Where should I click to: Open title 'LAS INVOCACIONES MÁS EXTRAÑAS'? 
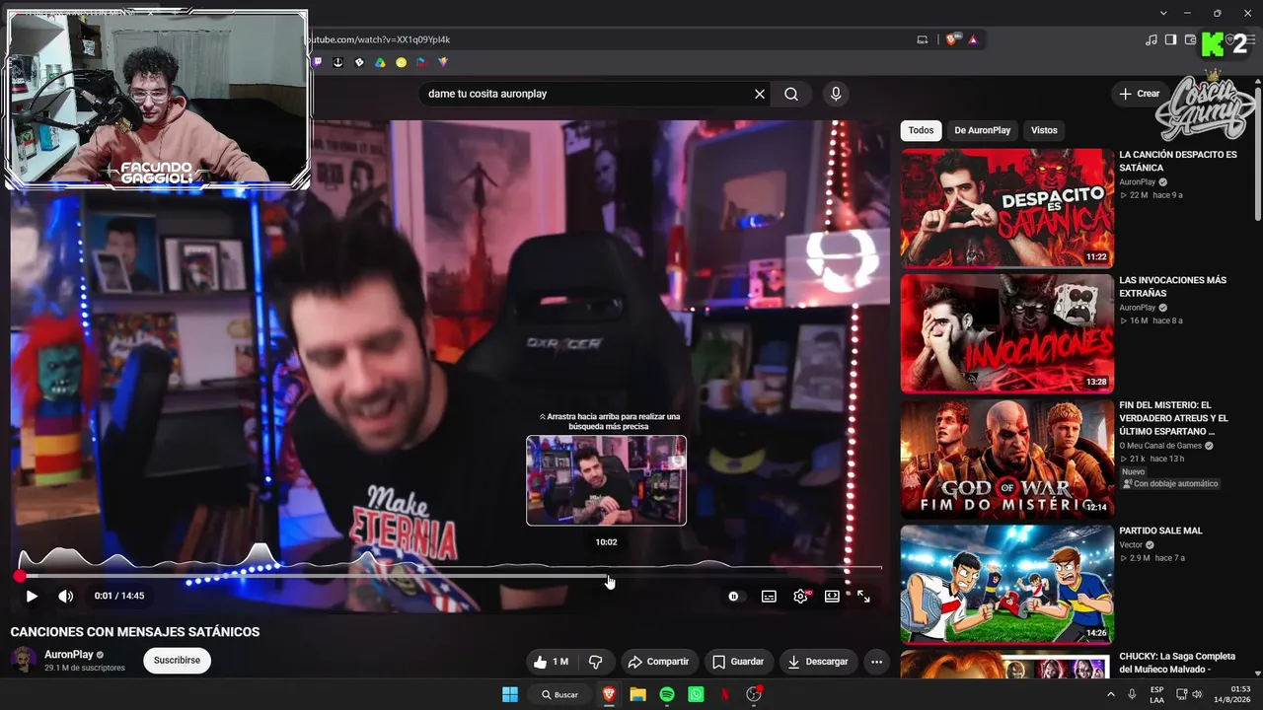[1172, 287]
